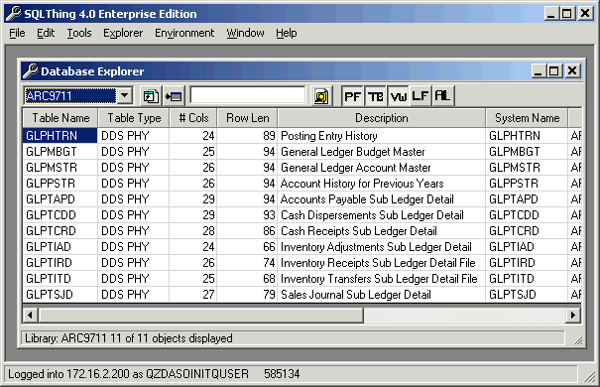600x387 pixels.
Task: Minimize the Database Explorer child window
Action: 538,70
